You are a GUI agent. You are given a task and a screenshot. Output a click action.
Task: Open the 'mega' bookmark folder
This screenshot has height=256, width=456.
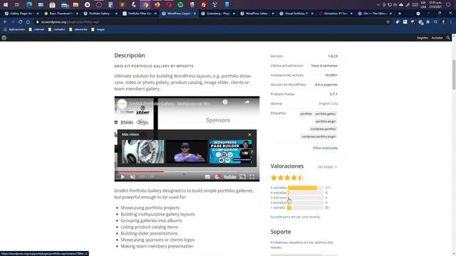point(98,29)
